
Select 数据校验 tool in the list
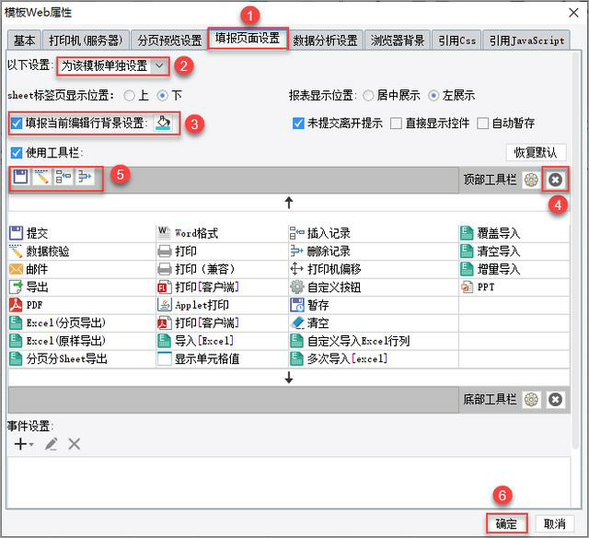coord(39,251)
